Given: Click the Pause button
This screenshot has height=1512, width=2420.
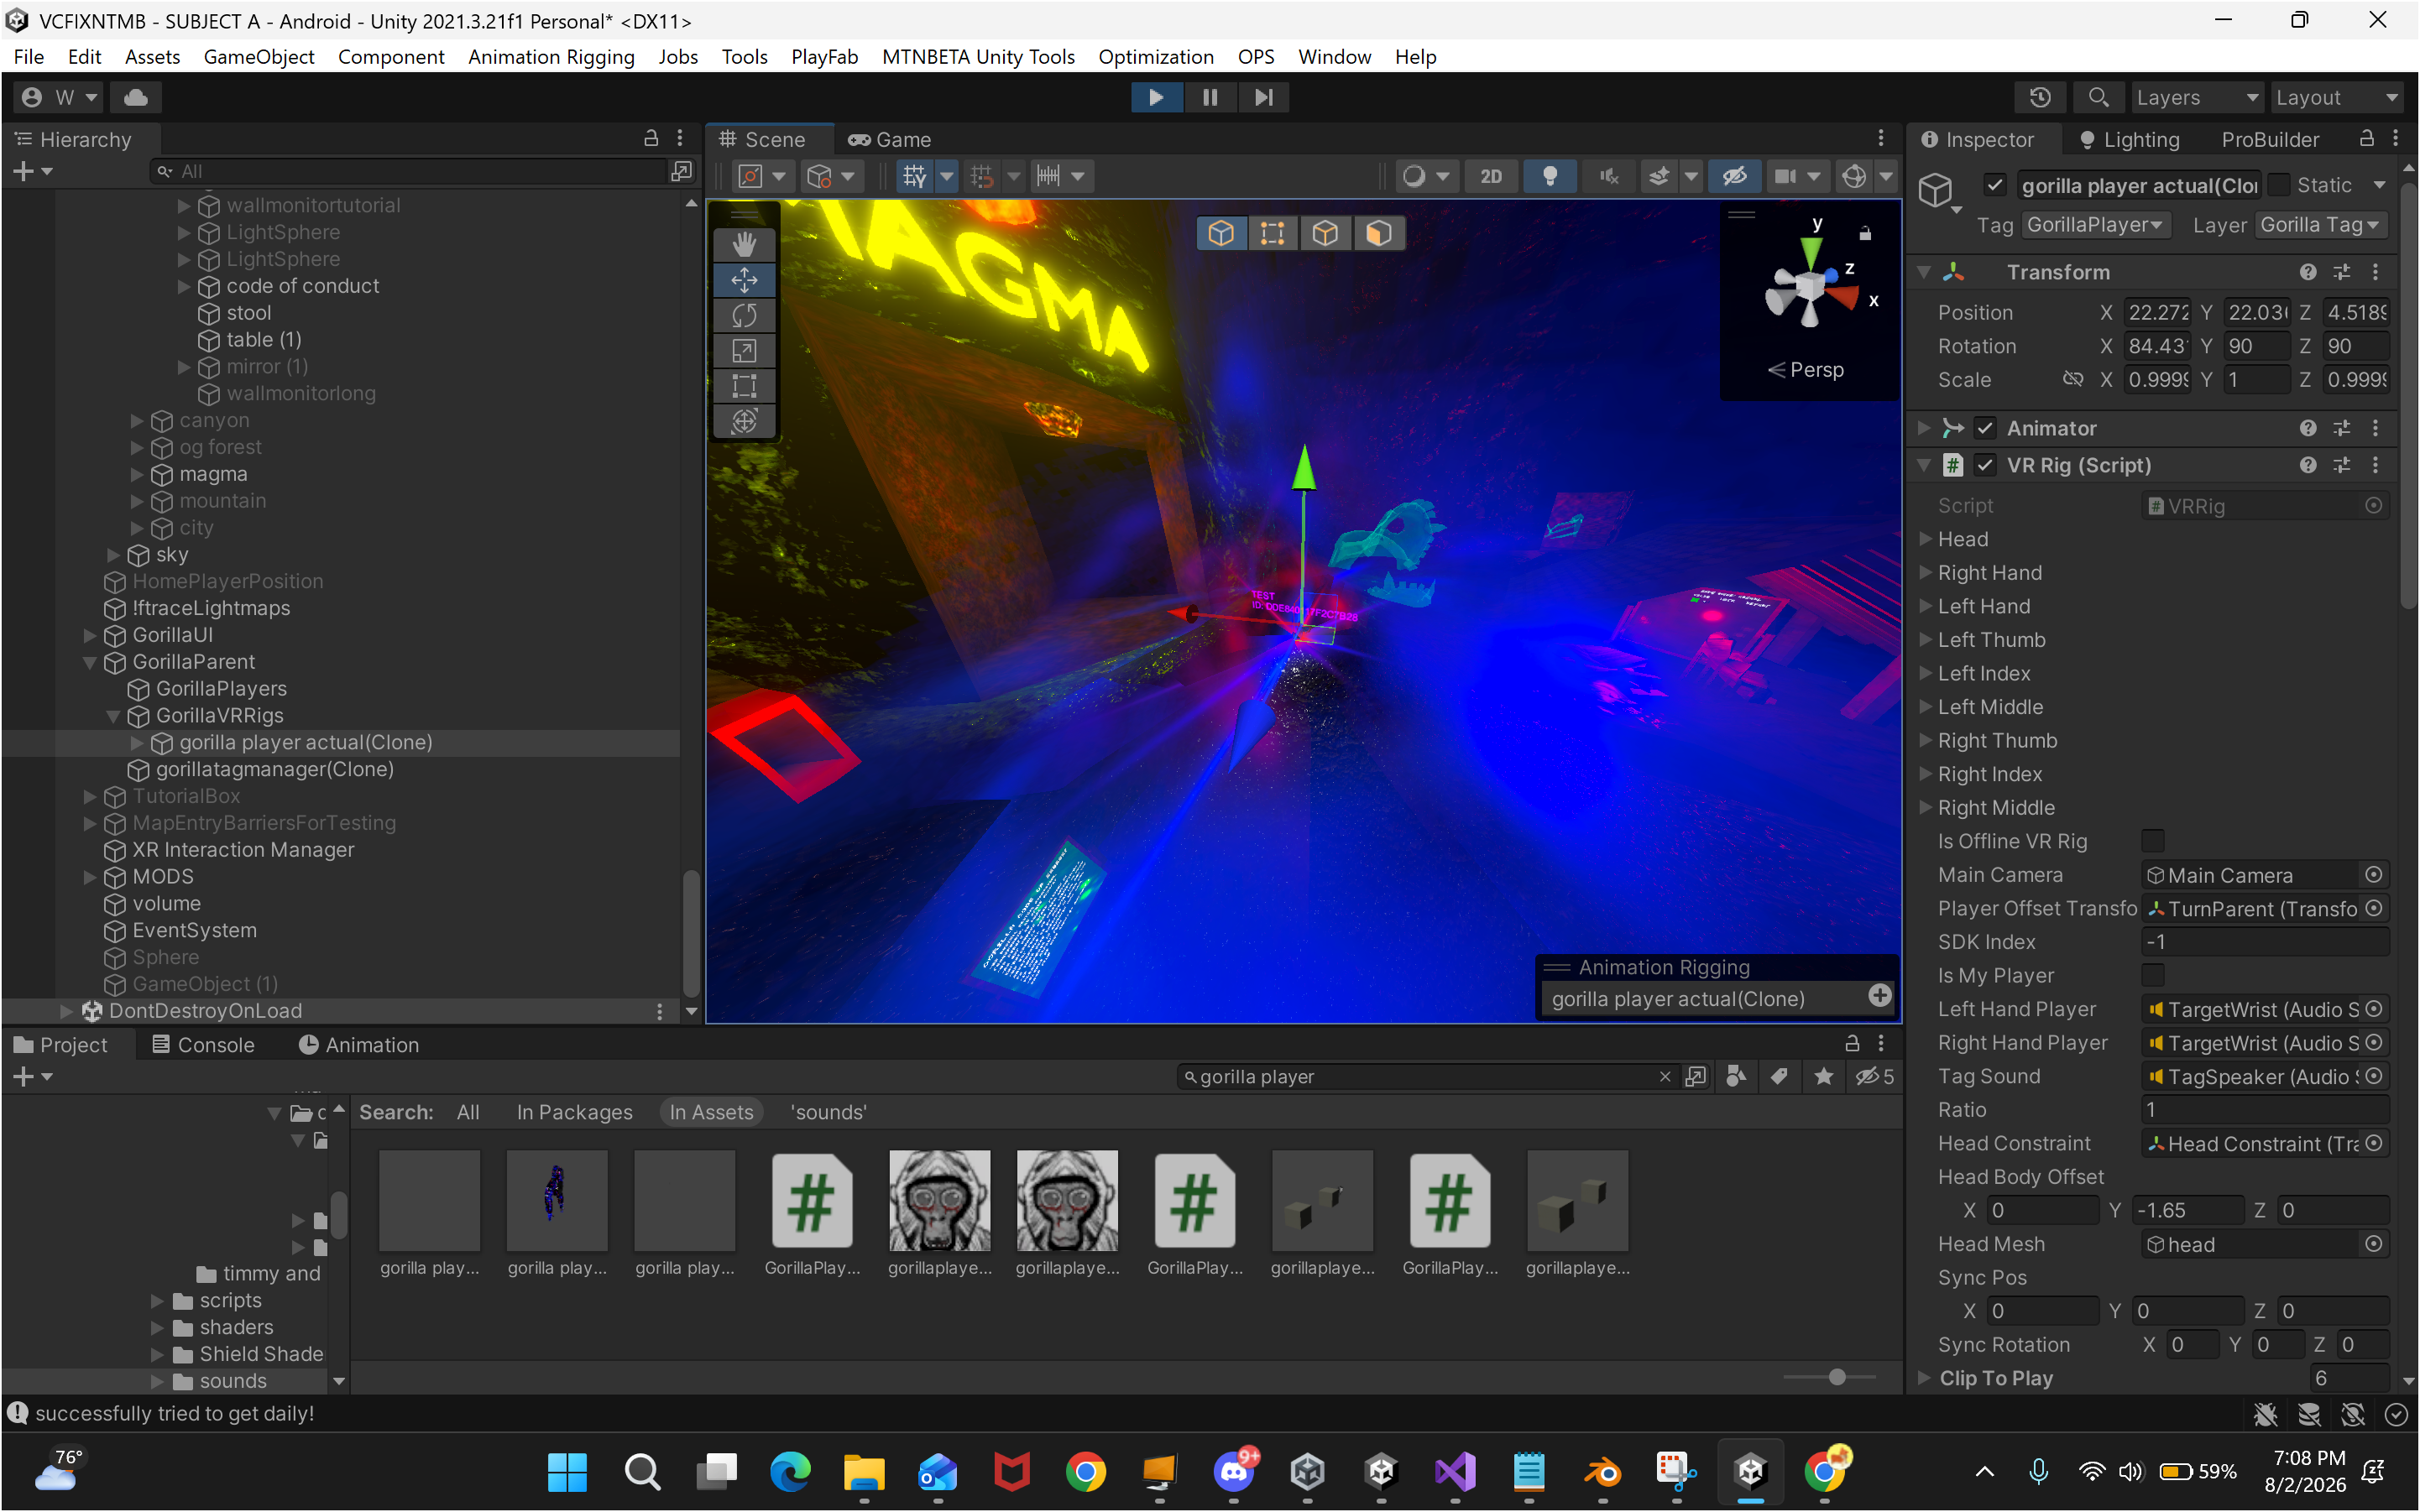Looking at the screenshot, I should point(1210,97).
